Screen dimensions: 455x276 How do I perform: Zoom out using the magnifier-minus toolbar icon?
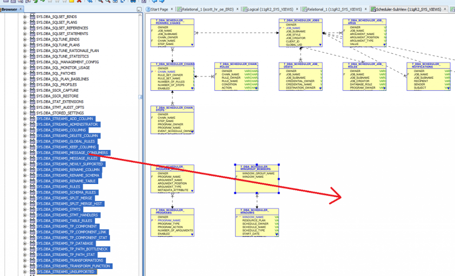coord(108,2)
